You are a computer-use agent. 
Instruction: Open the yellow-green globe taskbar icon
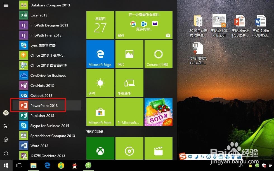[61, 165]
